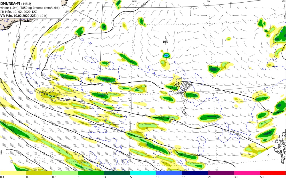
Task: Click the 970 isobar label
Action: 52,157
